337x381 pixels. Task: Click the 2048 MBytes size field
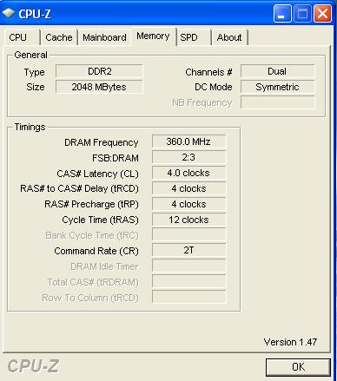point(99,87)
